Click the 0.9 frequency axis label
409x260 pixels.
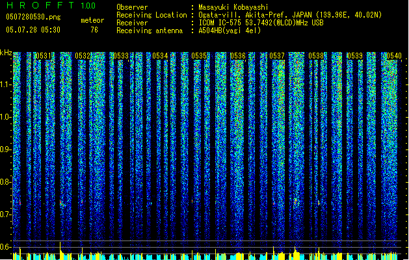click(x=6, y=149)
